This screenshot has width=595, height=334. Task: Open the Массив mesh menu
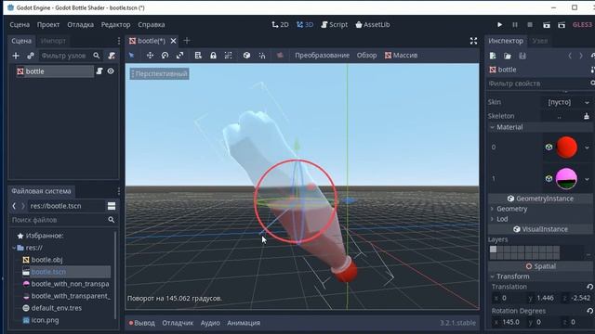tap(401, 56)
